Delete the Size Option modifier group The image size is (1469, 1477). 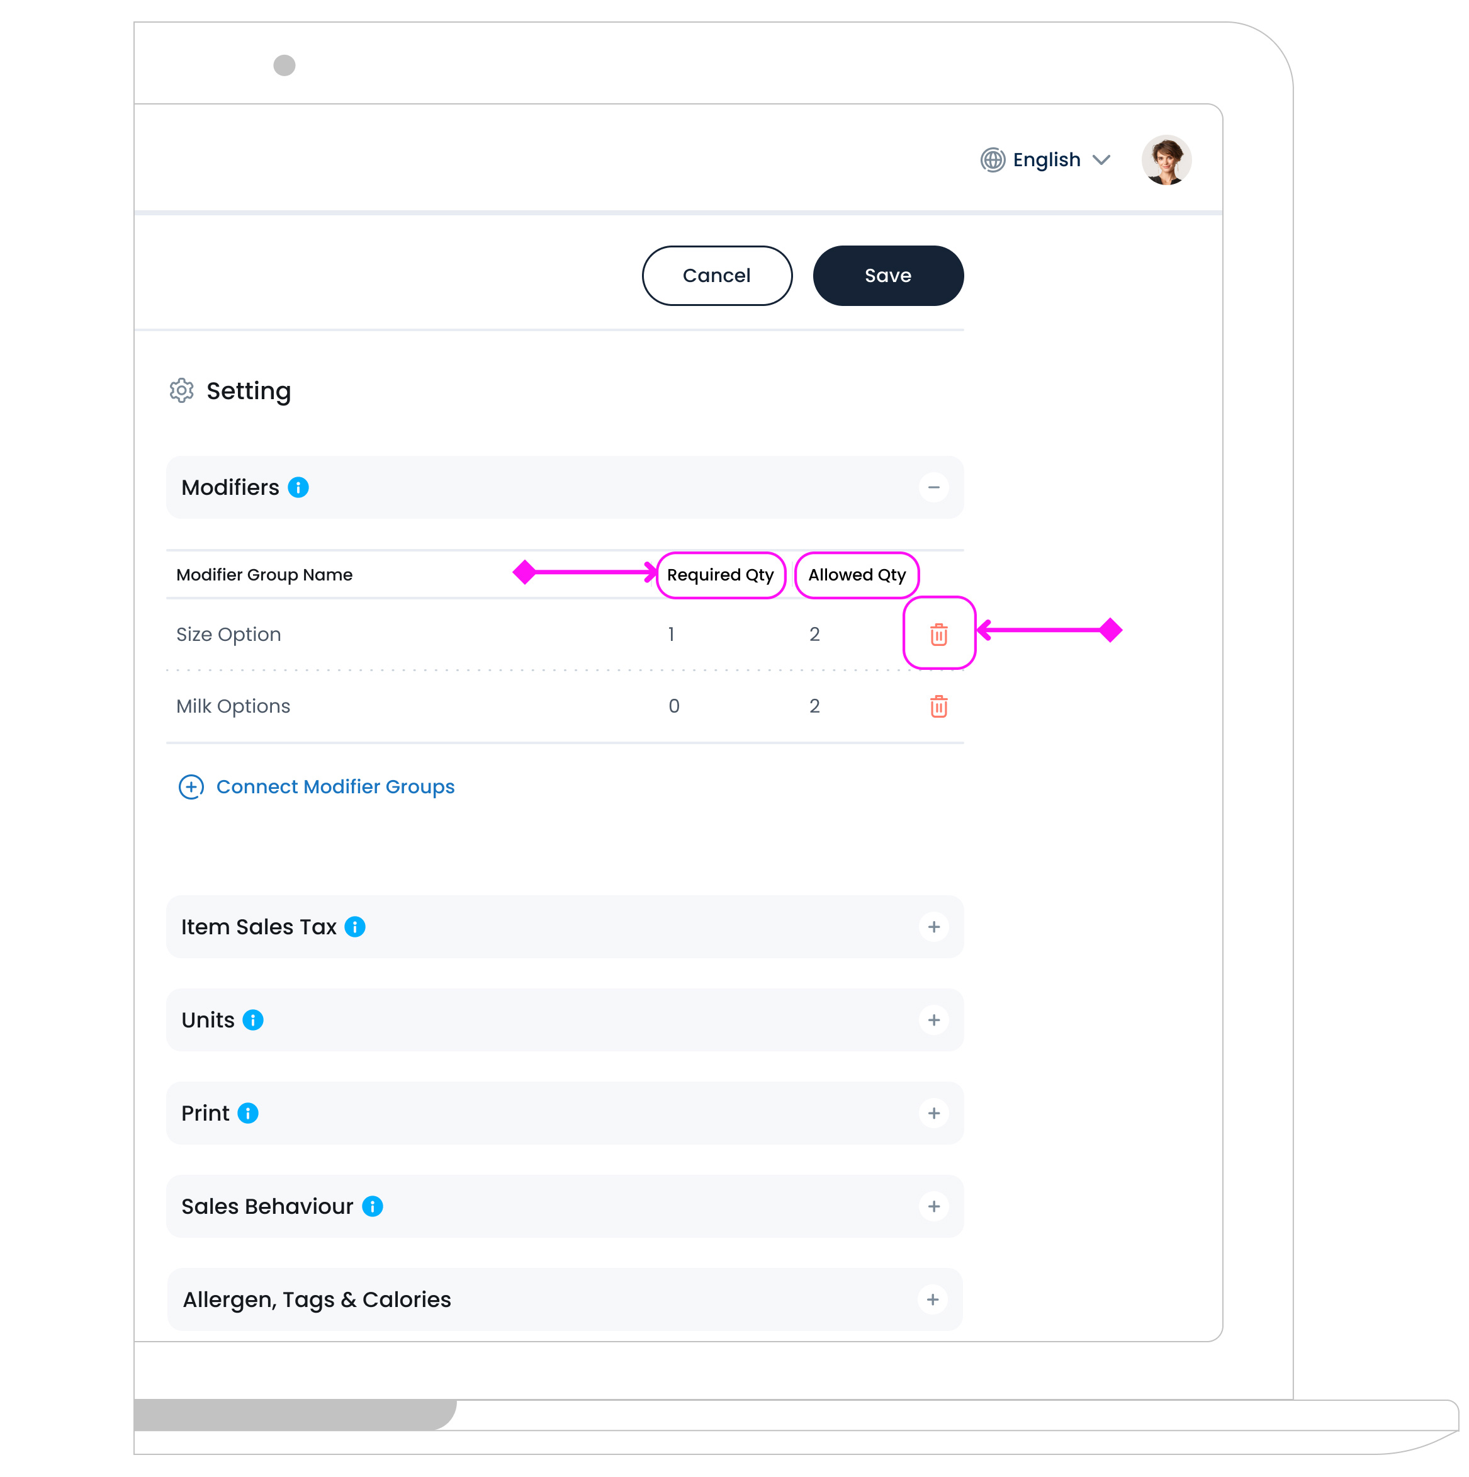click(938, 634)
